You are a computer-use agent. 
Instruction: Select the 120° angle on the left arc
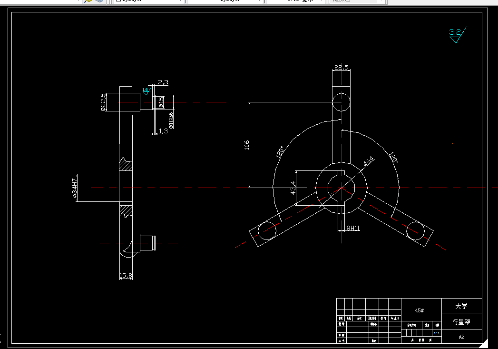280,152
